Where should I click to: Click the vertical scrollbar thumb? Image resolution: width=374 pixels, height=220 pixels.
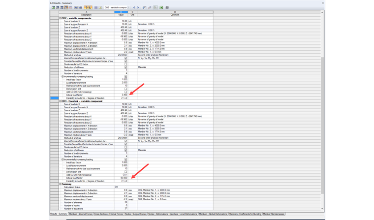click(x=322, y=126)
